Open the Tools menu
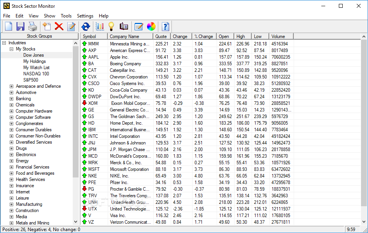This screenshot has width=368, height=233. click(x=66, y=16)
